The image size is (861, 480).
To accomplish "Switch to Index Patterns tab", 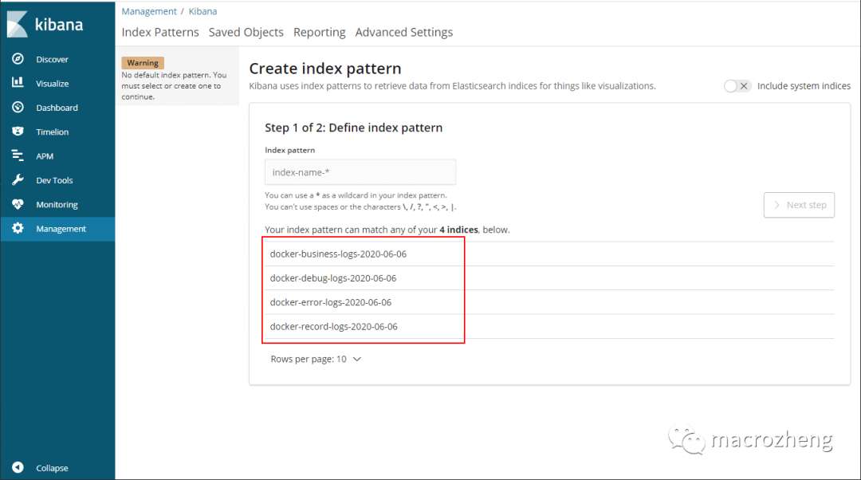I will 160,33.
